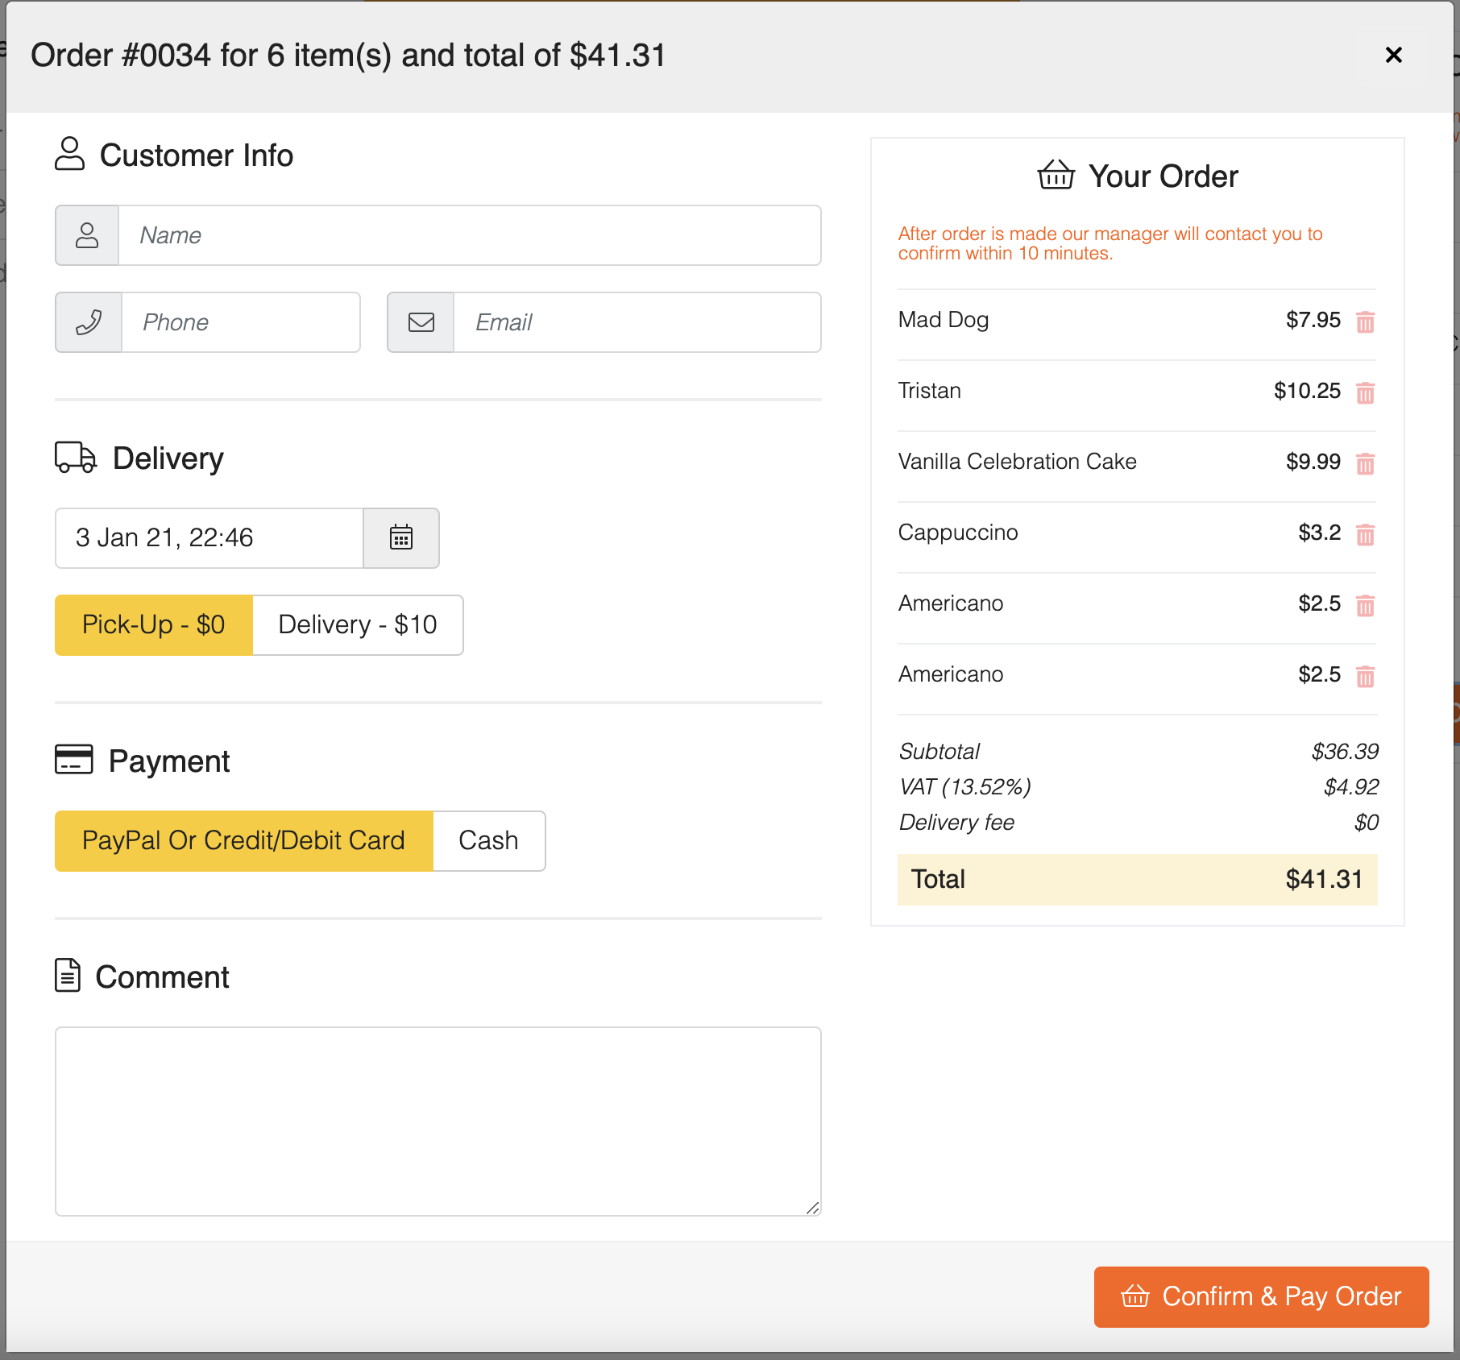
Task: Delete the first Americano item
Action: click(1365, 605)
